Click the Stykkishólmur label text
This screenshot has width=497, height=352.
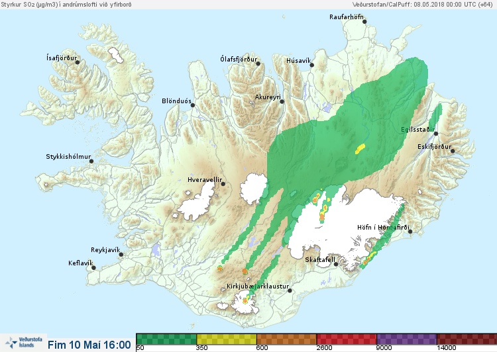(x=68, y=157)
